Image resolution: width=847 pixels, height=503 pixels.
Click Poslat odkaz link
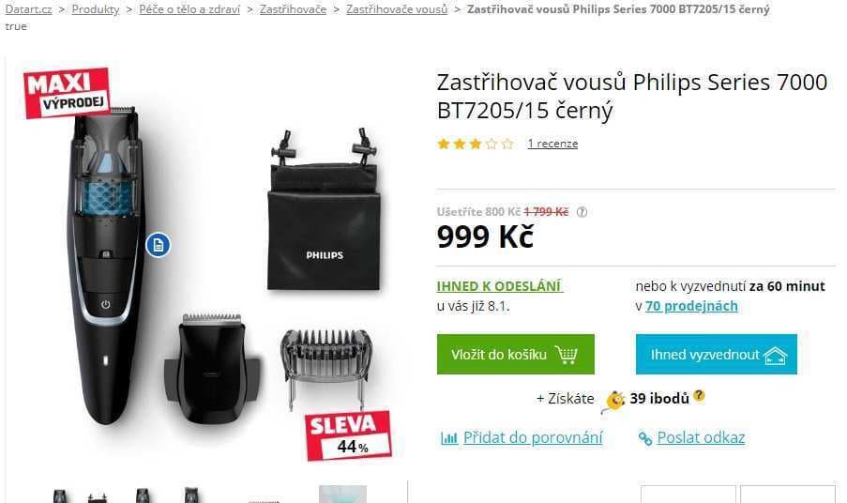click(701, 437)
